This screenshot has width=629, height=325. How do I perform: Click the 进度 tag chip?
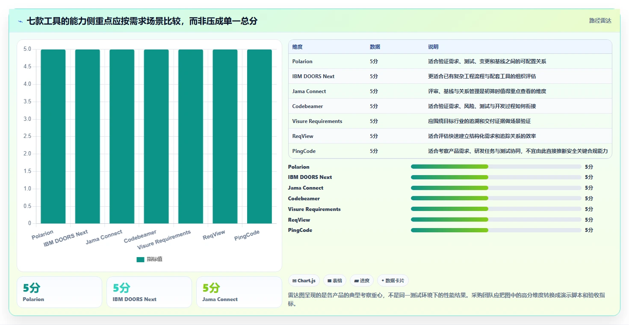pos(362,281)
